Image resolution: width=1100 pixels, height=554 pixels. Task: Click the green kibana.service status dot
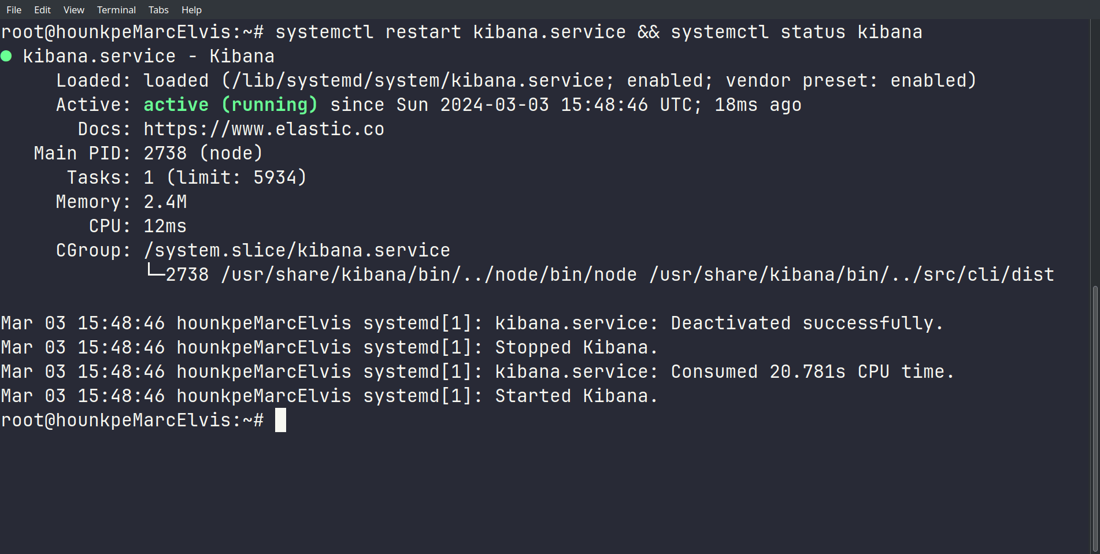(6, 56)
